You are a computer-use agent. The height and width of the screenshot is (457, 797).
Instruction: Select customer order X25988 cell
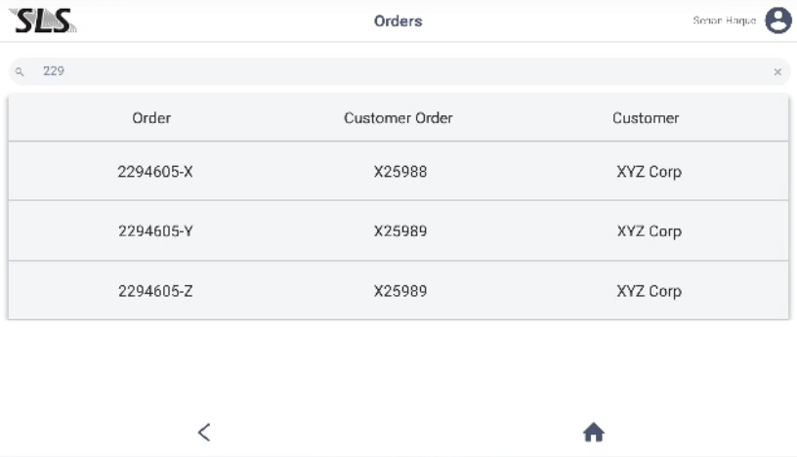click(400, 172)
